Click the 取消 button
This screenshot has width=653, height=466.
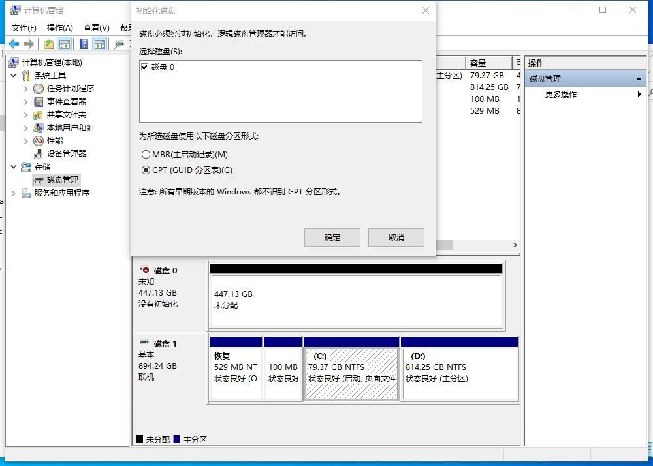pos(396,238)
